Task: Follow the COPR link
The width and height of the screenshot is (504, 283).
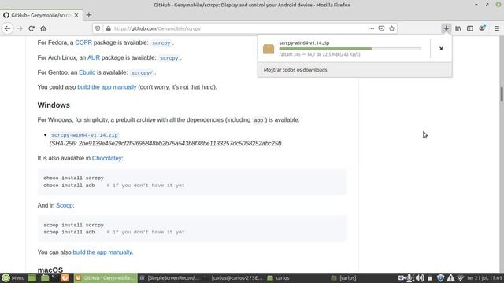Action: (83, 42)
